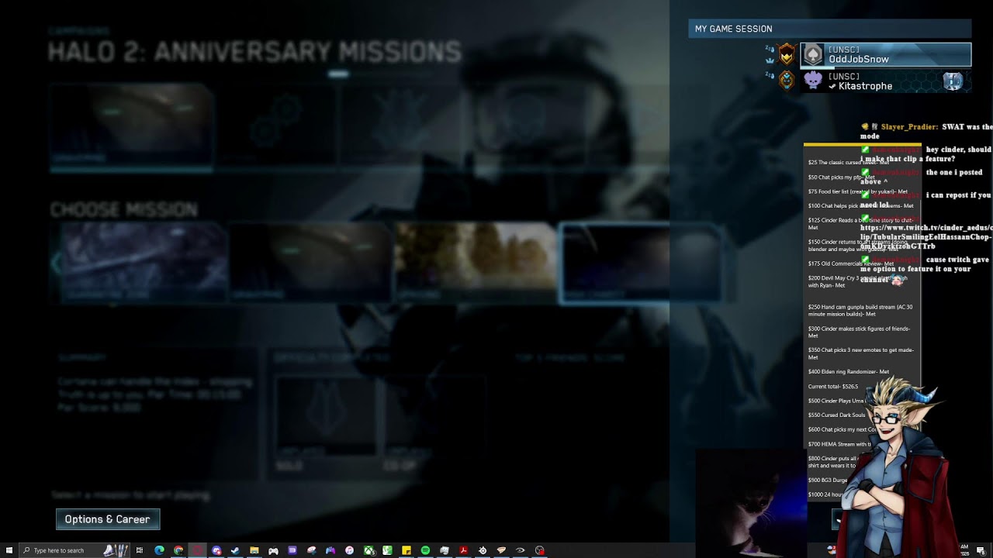The width and height of the screenshot is (993, 558).
Task: Click the "hey cinder, should i make that clip" message
Action: (926, 154)
